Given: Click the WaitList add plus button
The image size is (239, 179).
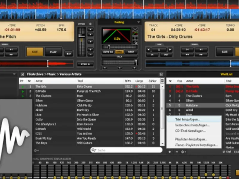Looking at the screenshot, I should [x=170, y=152].
